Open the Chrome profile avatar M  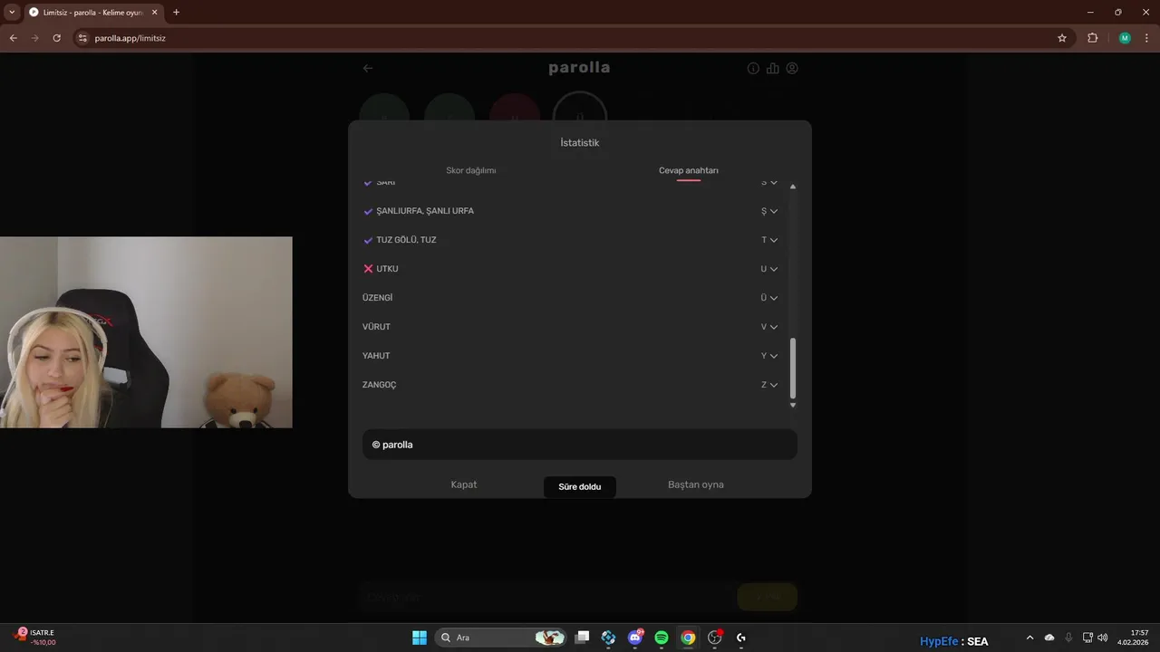coord(1125,38)
